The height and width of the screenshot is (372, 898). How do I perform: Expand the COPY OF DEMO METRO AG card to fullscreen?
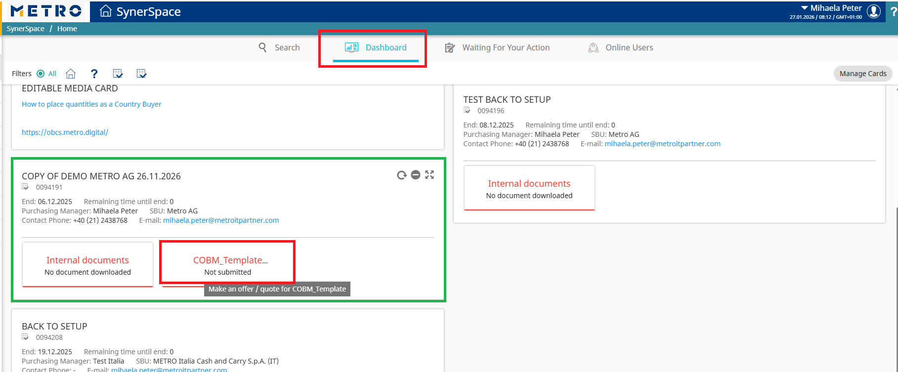pos(429,175)
